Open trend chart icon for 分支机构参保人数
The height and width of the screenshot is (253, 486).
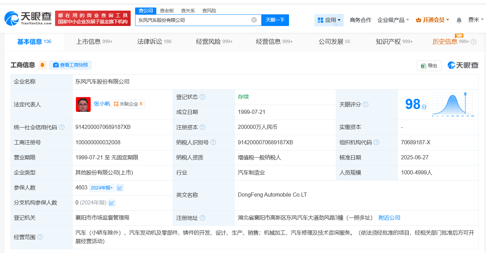111,203
